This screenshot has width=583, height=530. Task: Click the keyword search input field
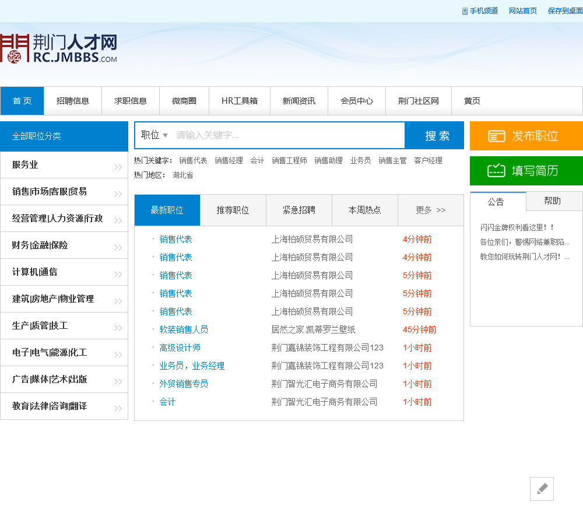[289, 135]
